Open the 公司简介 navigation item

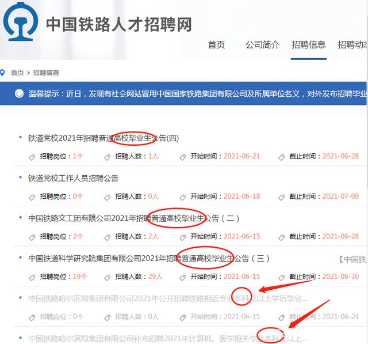tap(262, 45)
